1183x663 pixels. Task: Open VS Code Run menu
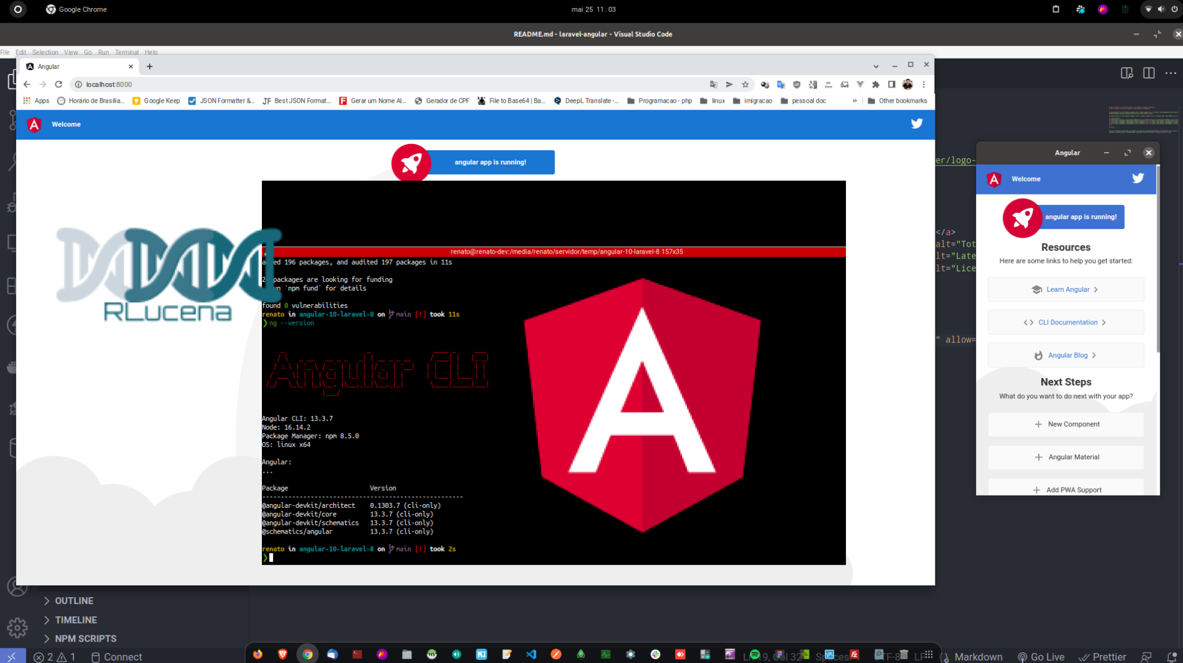click(x=104, y=52)
